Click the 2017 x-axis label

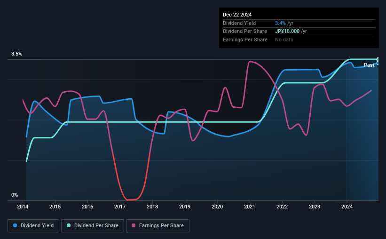click(x=120, y=207)
